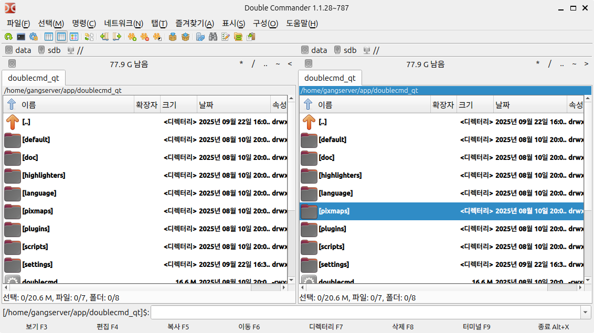Viewport: 594px width, 333px height.
Task: Click unselect group icon with red minus
Action: [x=144, y=37]
